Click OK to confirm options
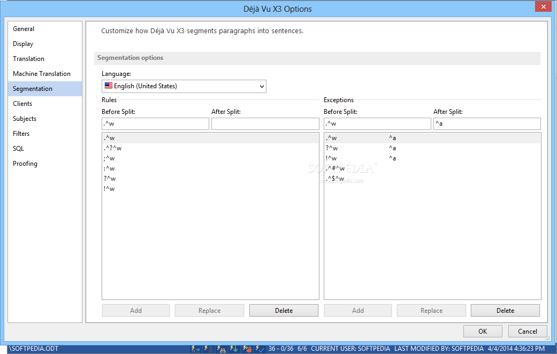The image size is (557, 354). pos(483,332)
